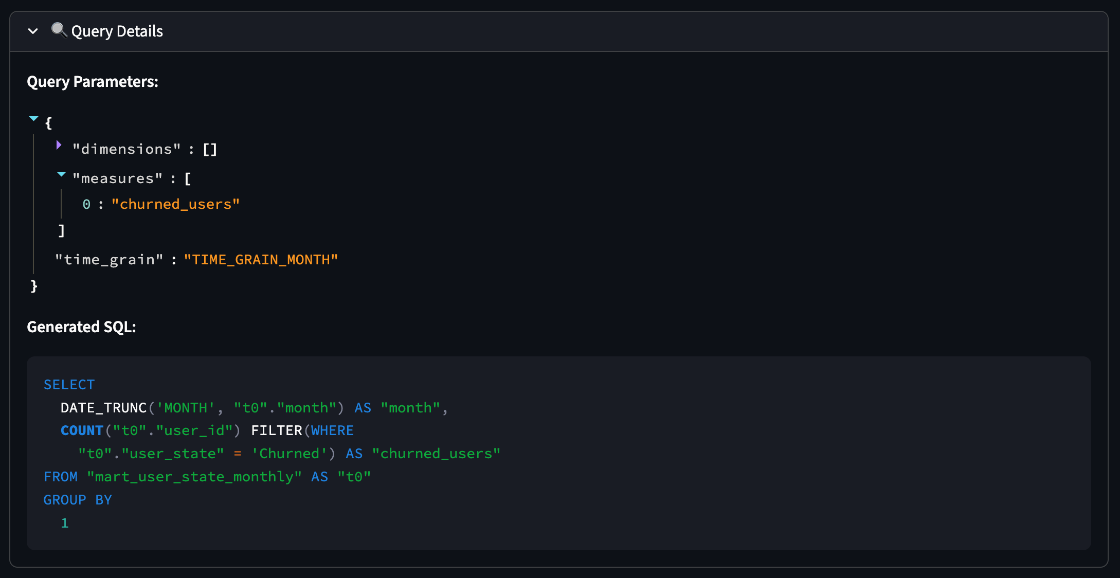Click the "time_grain" JSON key
The height and width of the screenshot is (578, 1120).
point(109,260)
